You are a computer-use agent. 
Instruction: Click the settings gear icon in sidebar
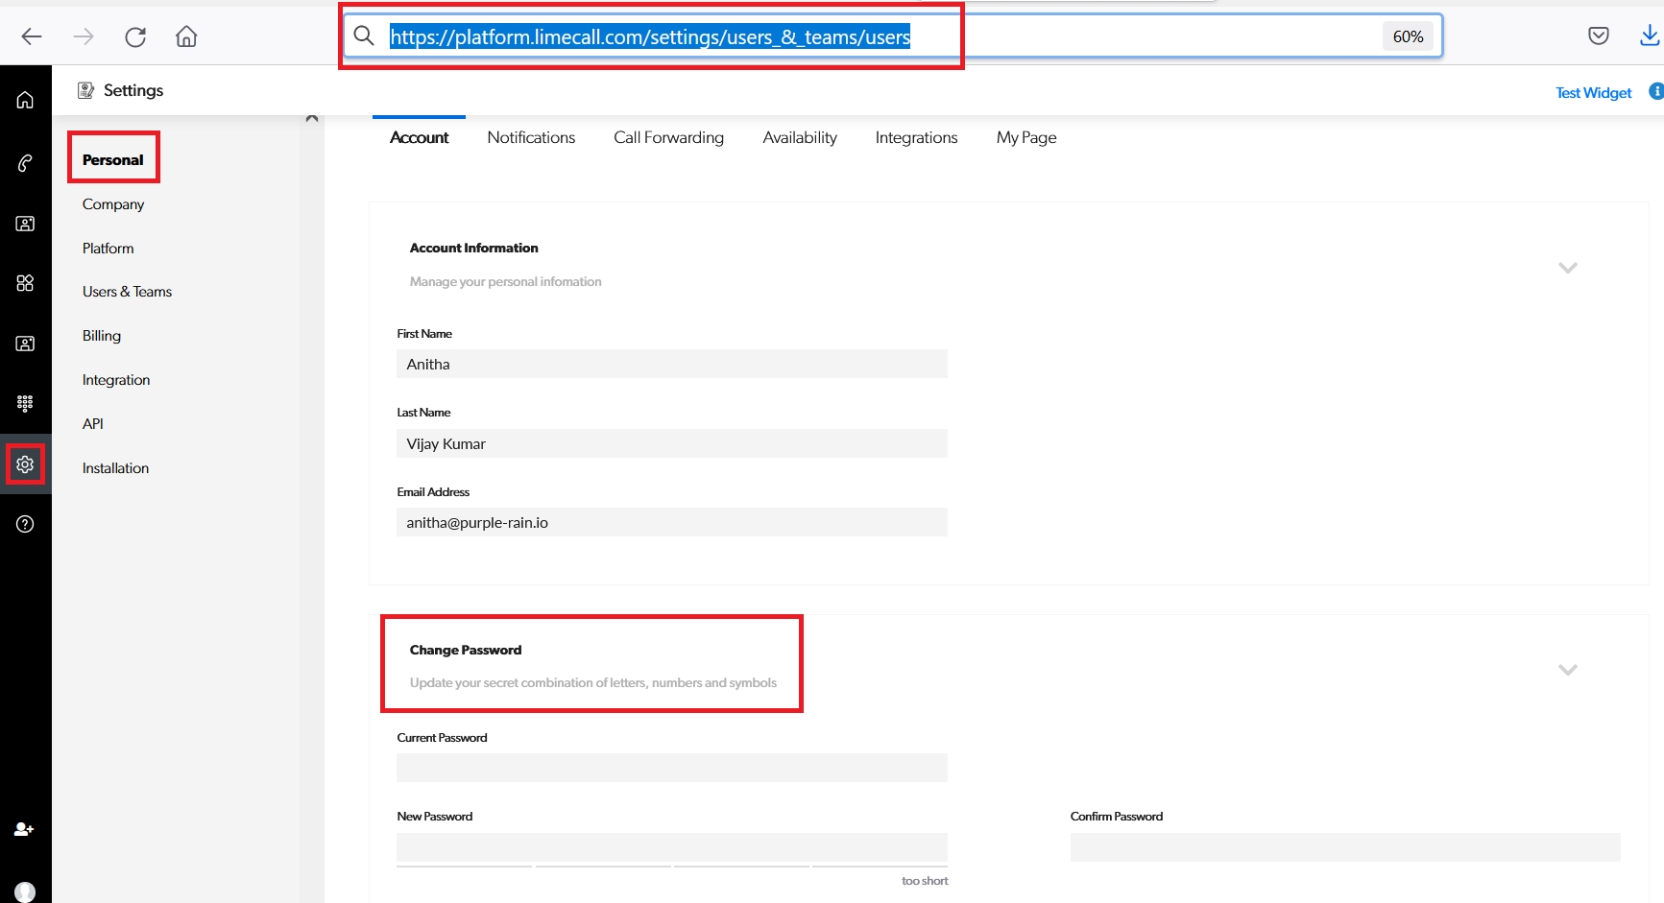pyautogui.click(x=25, y=464)
